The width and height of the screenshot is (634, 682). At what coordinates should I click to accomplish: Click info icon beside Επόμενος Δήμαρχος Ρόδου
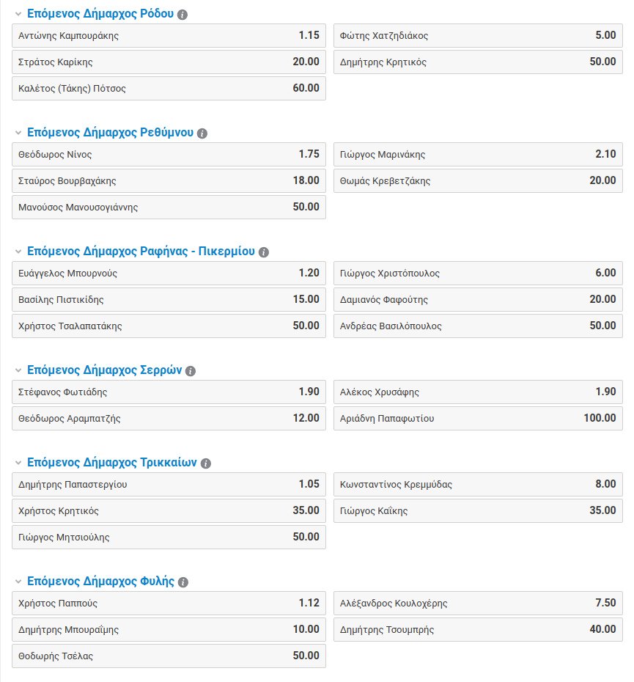point(183,15)
